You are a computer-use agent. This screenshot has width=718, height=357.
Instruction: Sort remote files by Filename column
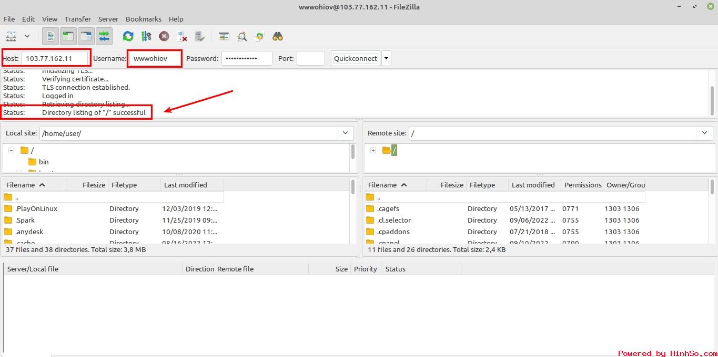click(395, 185)
